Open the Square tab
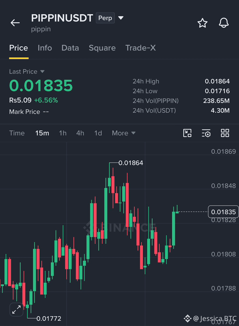 point(102,48)
